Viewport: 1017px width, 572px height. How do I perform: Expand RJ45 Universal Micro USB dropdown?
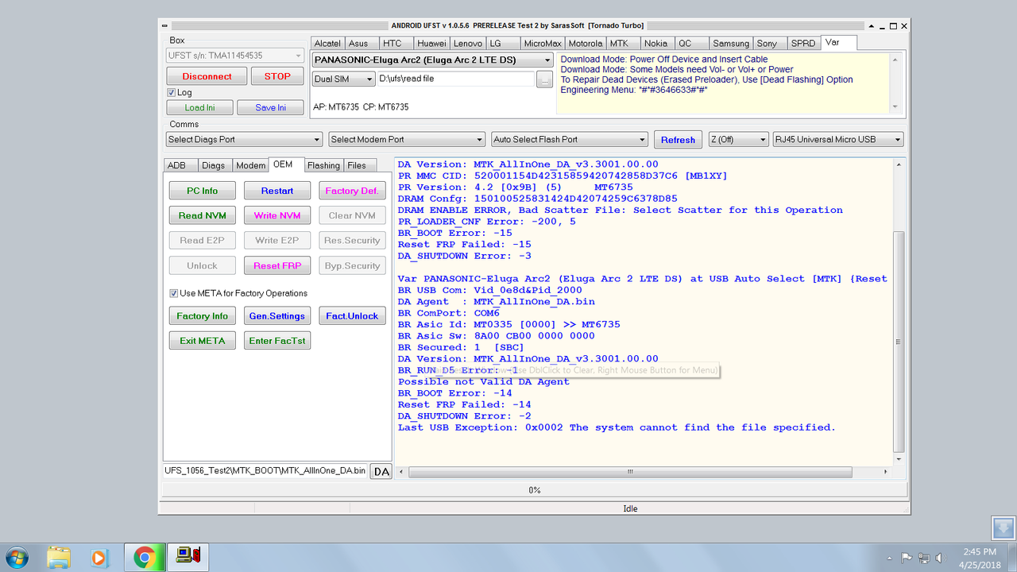pyautogui.click(x=838, y=140)
